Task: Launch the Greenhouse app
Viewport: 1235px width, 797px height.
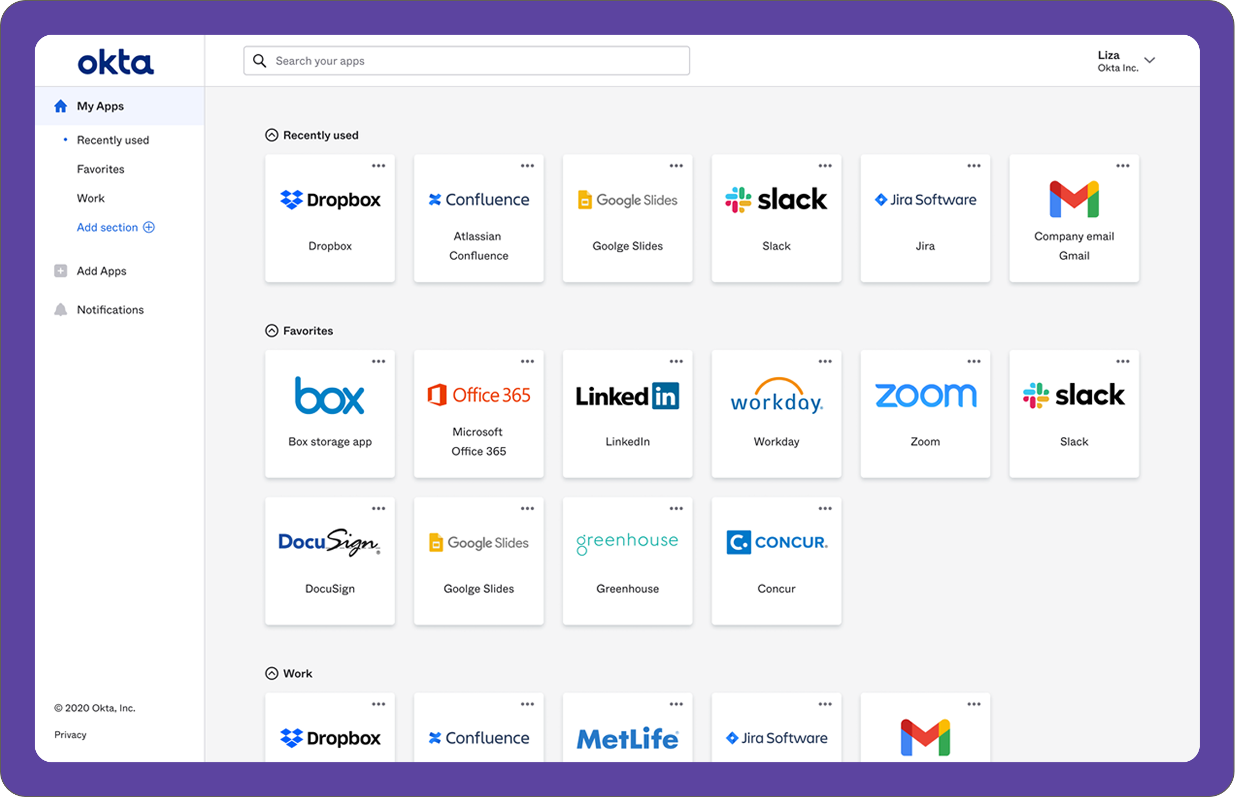Action: point(627,561)
